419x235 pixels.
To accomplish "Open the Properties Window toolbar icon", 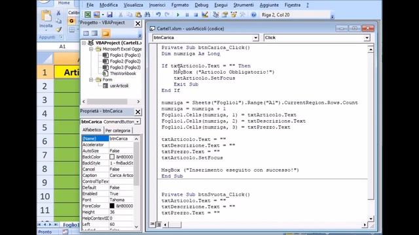I will pos(225,14).
